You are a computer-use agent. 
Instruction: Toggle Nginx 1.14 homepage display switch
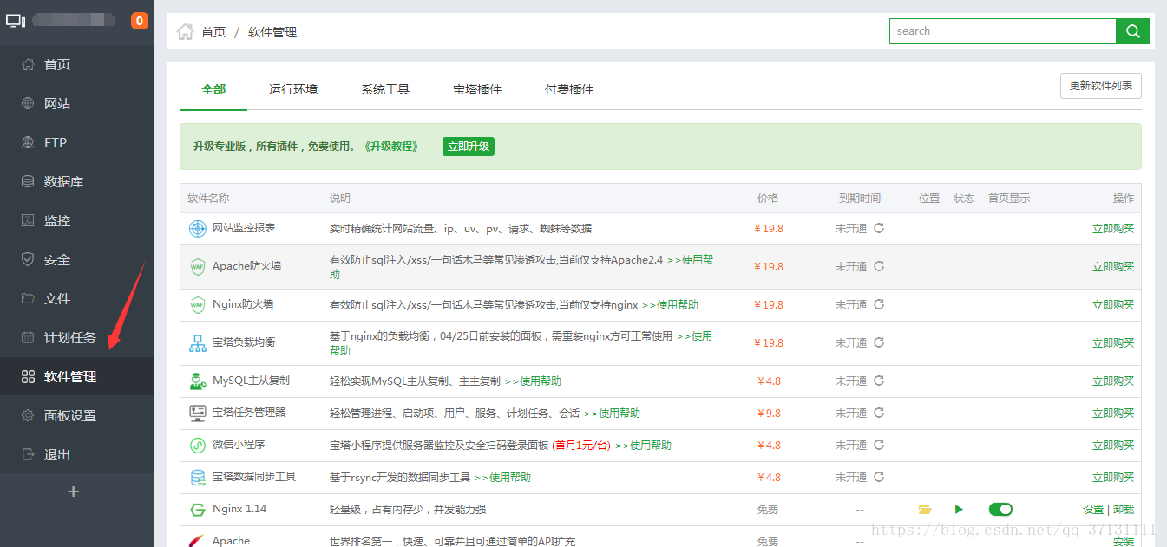pyautogui.click(x=1000, y=510)
